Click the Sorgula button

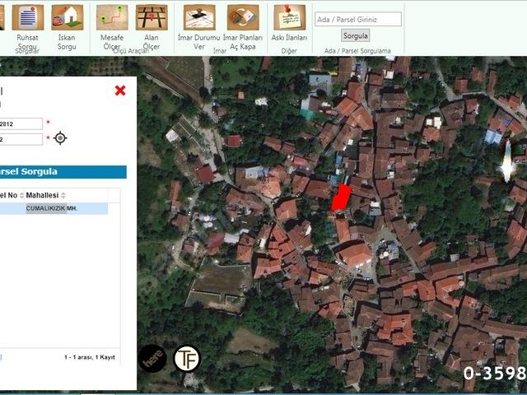pos(355,35)
